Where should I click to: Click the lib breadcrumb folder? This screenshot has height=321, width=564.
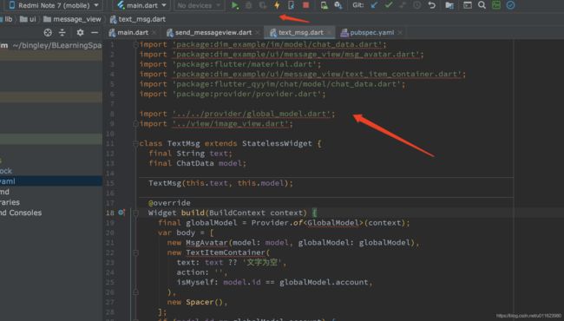(7, 19)
